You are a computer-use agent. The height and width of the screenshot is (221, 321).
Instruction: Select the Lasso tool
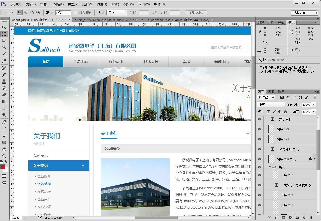4,41
